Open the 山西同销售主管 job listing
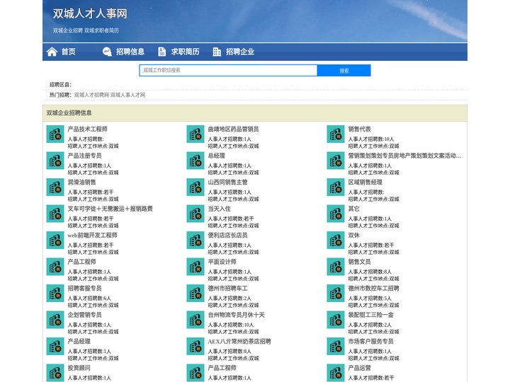This screenshot has height=382, width=510. coord(227,183)
